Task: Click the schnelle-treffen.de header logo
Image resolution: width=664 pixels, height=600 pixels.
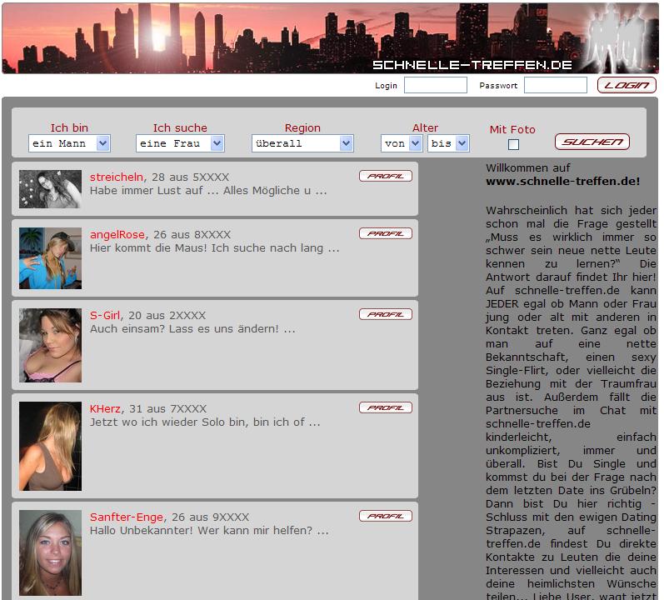Action: coord(472,64)
